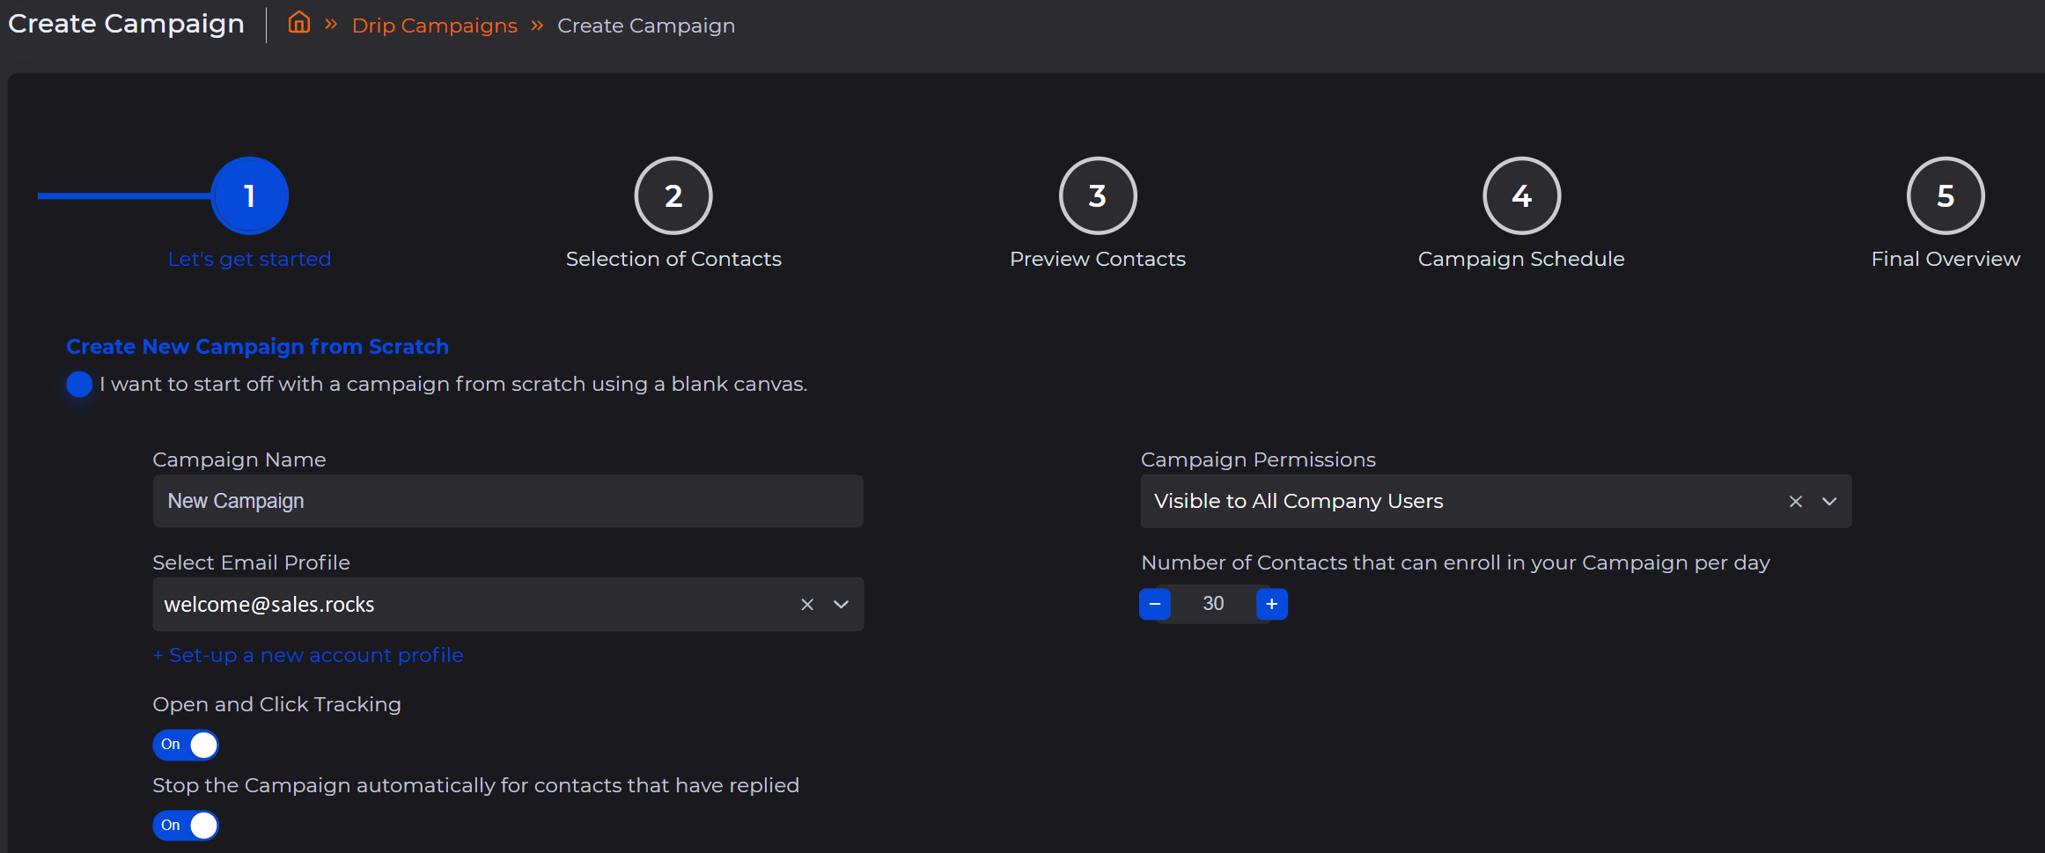
Task: Click Set-up a new account profile
Action: coord(308,655)
